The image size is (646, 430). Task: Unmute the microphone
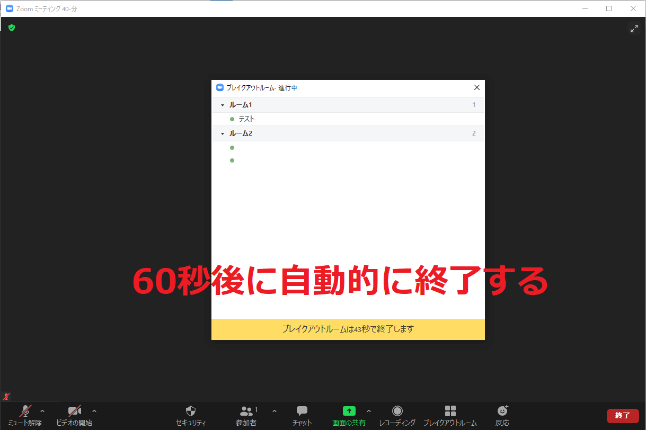click(25, 411)
